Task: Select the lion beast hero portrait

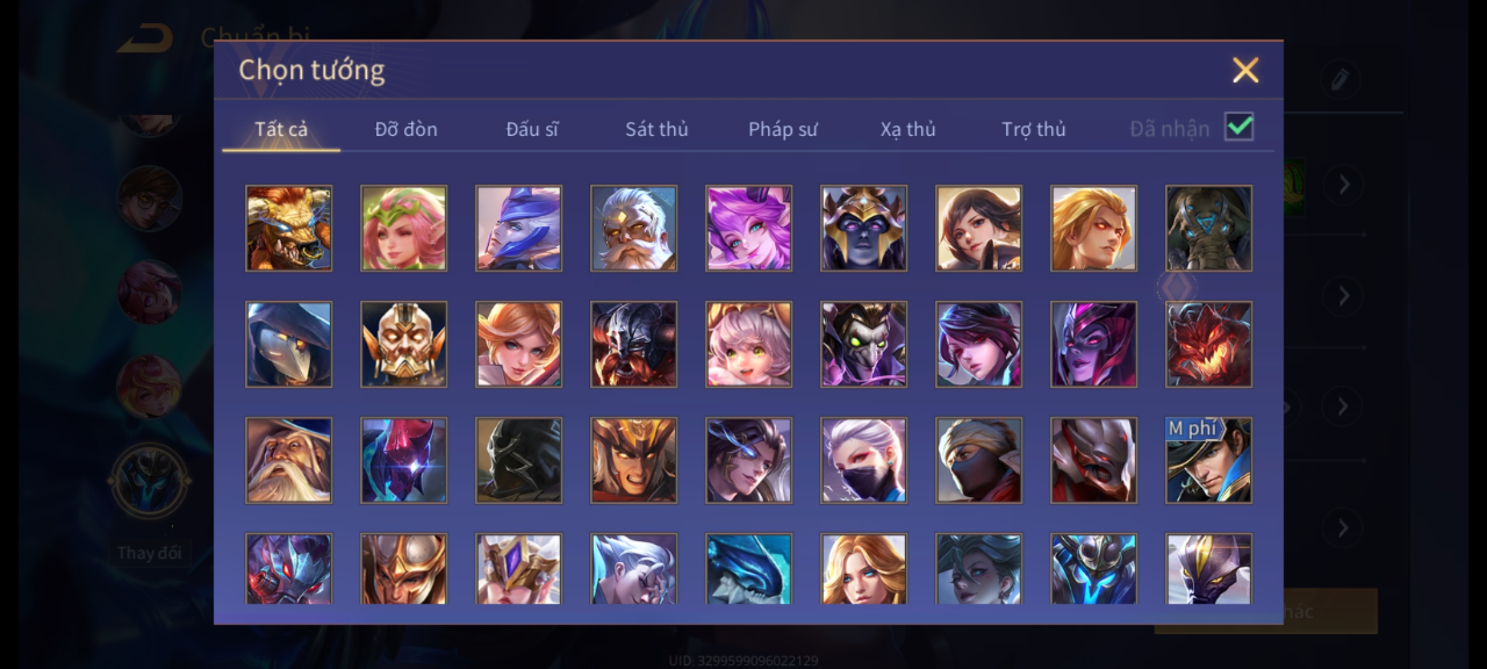Action: click(289, 228)
